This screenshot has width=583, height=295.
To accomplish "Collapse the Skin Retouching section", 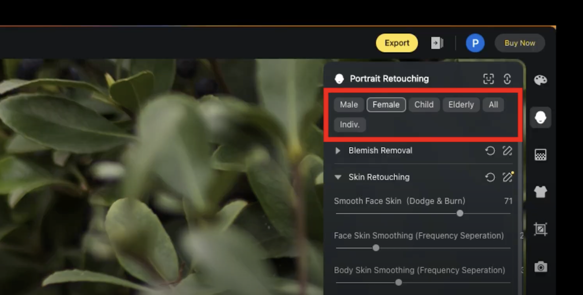I will [x=337, y=177].
